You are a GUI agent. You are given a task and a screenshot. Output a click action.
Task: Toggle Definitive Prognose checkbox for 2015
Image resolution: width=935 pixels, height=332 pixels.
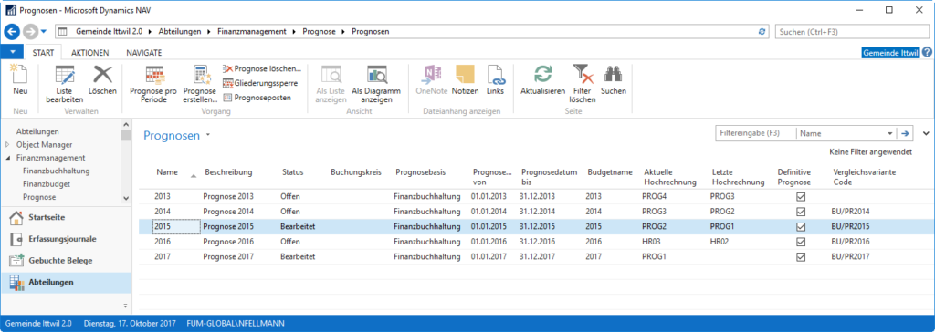click(801, 226)
